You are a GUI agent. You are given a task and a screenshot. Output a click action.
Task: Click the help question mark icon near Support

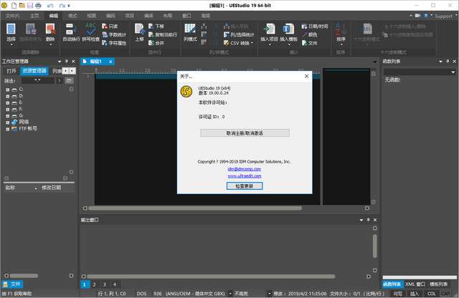[426, 16]
